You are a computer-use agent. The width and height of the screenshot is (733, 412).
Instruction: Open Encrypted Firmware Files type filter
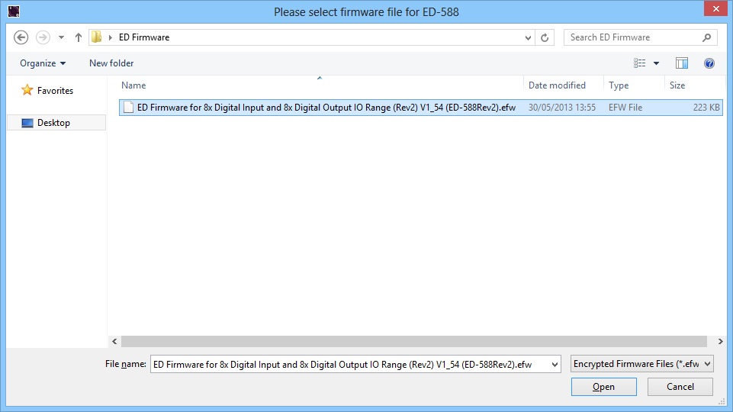[x=641, y=364]
